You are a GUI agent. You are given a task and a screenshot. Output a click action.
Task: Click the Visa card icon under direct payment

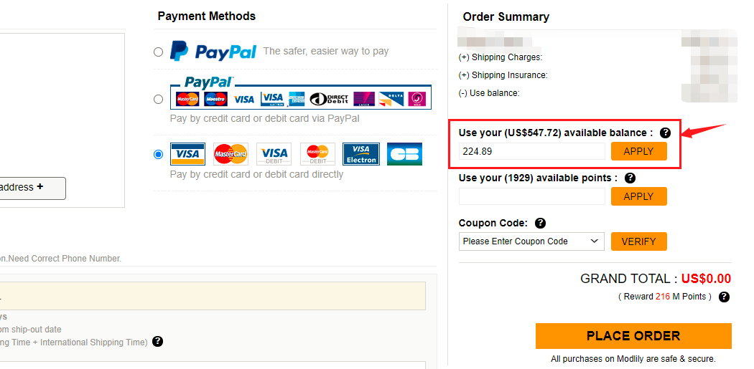coord(187,154)
